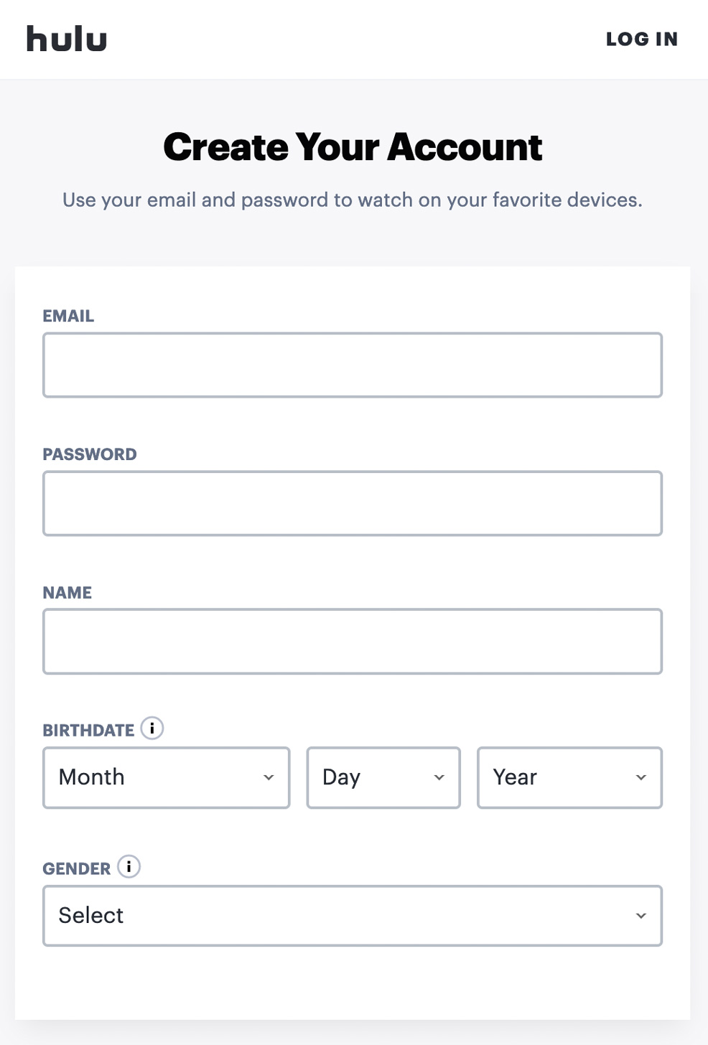Click the hulu logo

click(67, 39)
